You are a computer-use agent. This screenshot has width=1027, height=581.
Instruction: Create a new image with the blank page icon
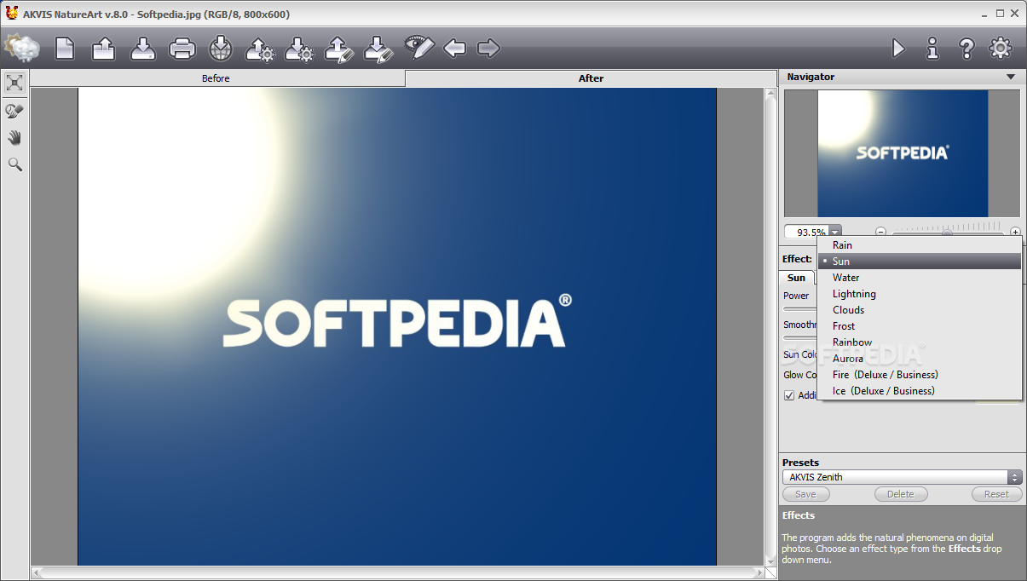[65, 48]
